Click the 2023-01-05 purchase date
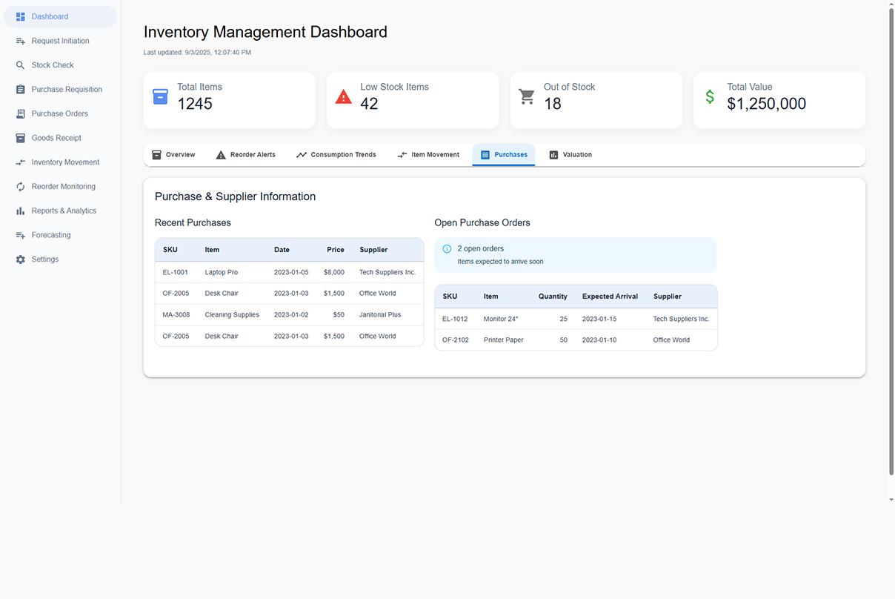Image resolution: width=895 pixels, height=599 pixels. [291, 273]
